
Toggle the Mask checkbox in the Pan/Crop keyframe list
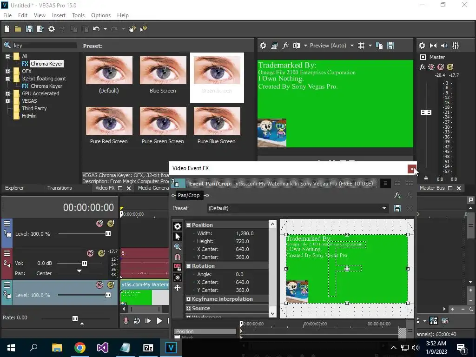pyautogui.click(x=177, y=337)
